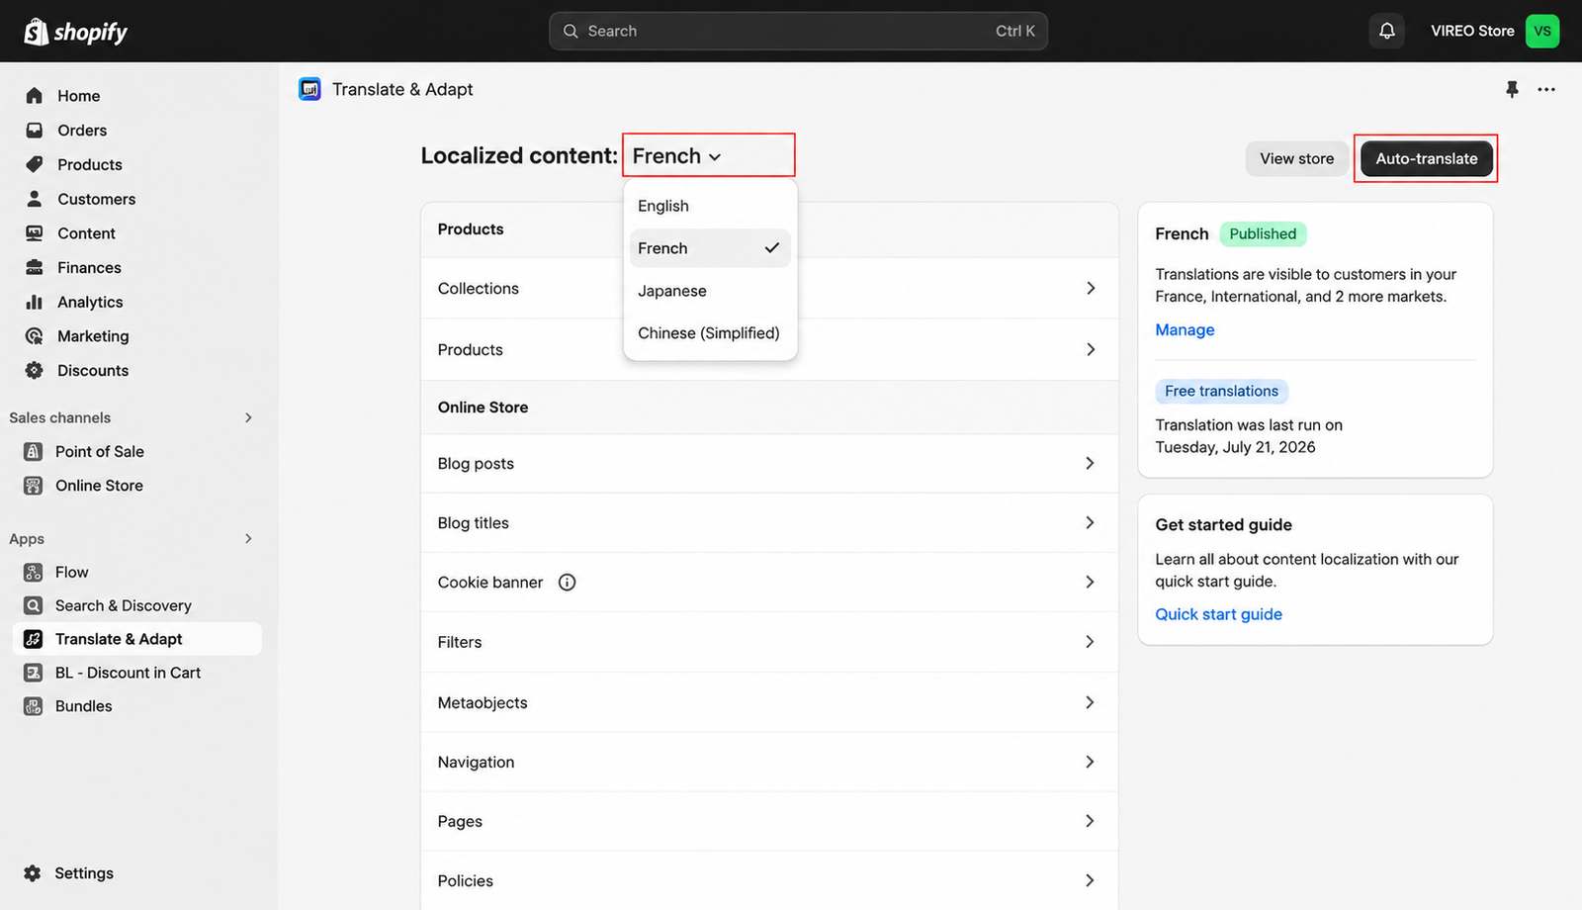Open the Quick start guide link
Image resolution: width=1582 pixels, height=910 pixels.
(x=1218, y=614)
